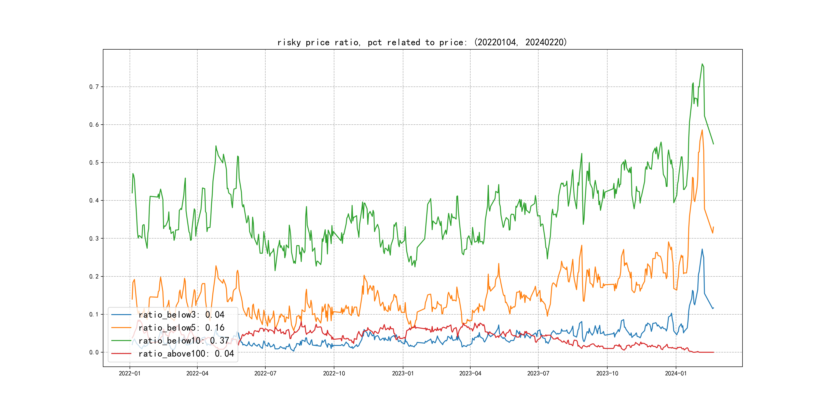Viewport: 825px width, 412px height.
Task: Select the 'ratio_below10: 0.37' legend label
Action: 184,341
